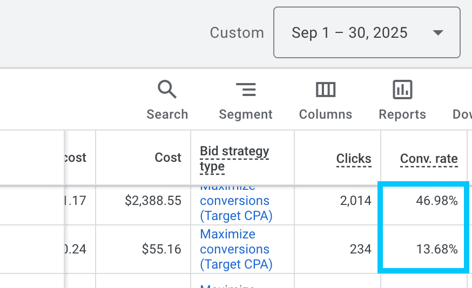Sort by the Clicks column header

[x=354, y=159]
